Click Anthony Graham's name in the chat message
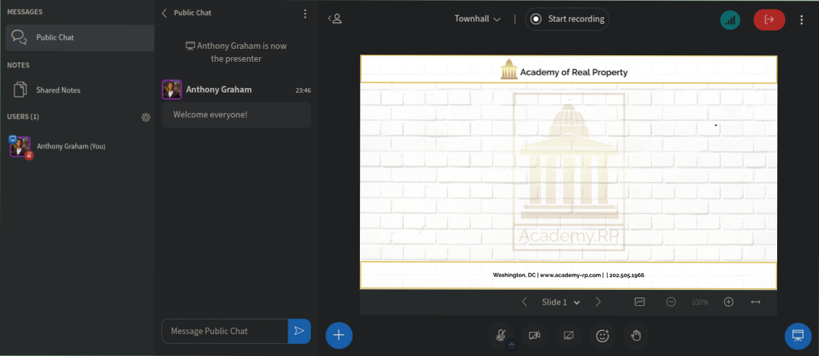This screenshot has height=356, width=819. (x=219, y=89)
